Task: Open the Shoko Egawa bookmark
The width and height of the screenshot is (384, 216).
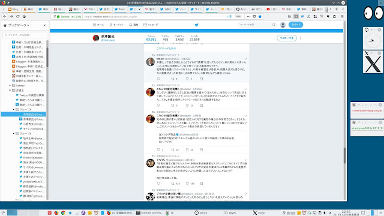Action: pyautogui.click(x=32, y=157)
